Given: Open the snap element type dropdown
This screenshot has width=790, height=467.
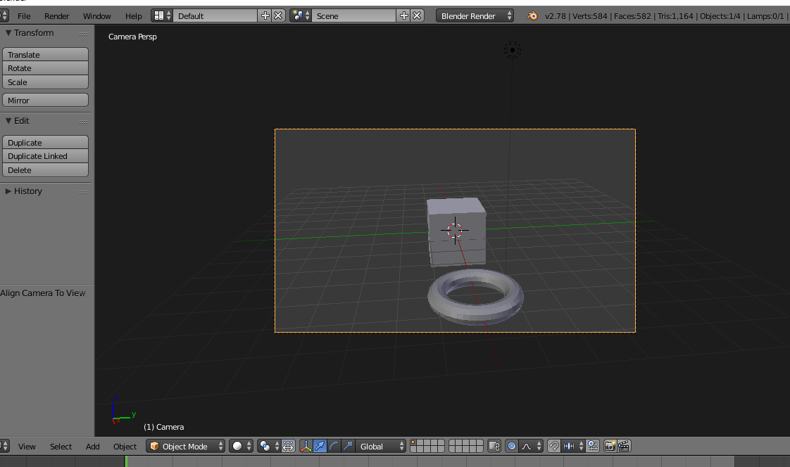Looking at the screenshot, I should pyautogui.click(x=573, y=446).
